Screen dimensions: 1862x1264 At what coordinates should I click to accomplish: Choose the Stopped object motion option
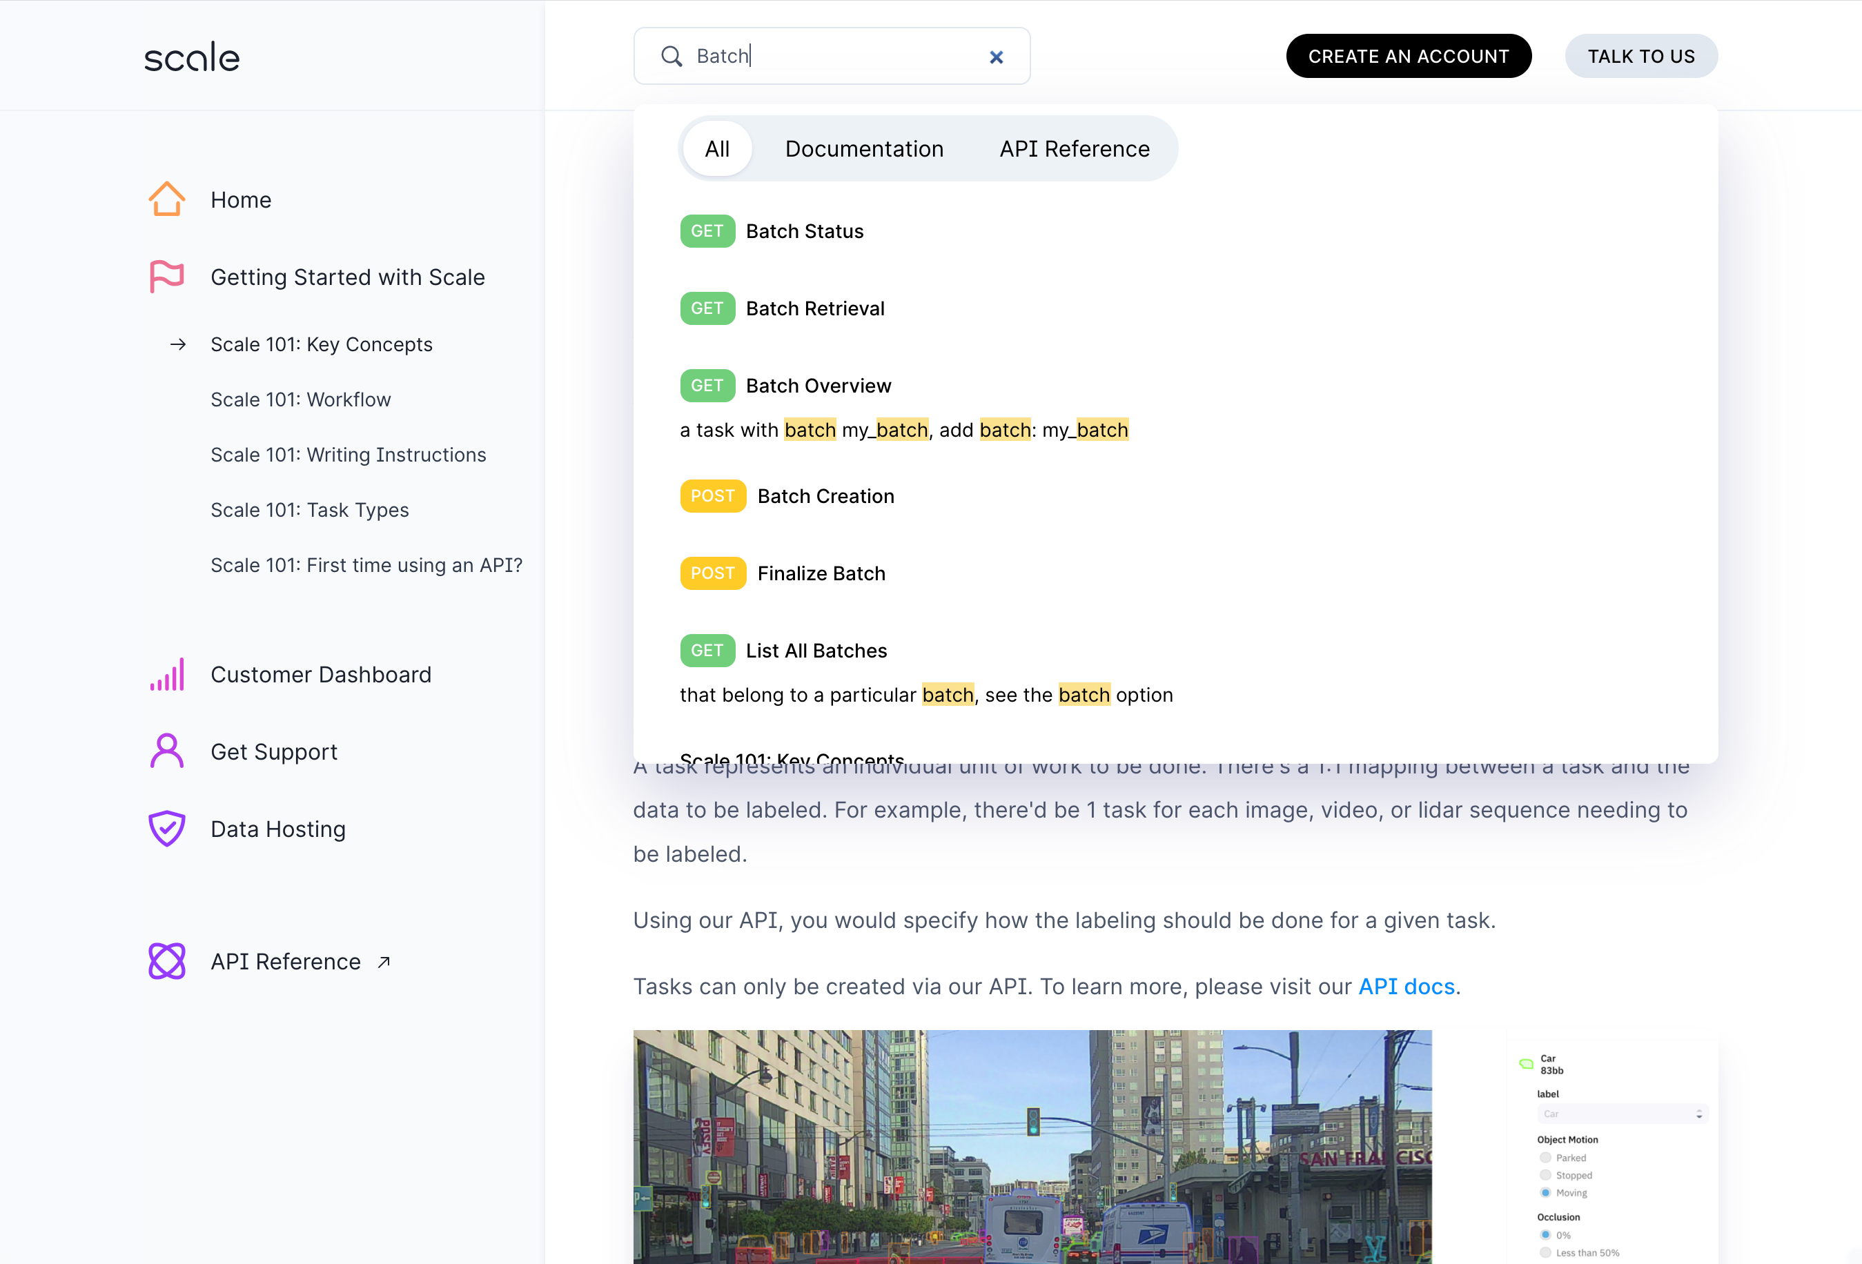[x=1545, y=1175]
